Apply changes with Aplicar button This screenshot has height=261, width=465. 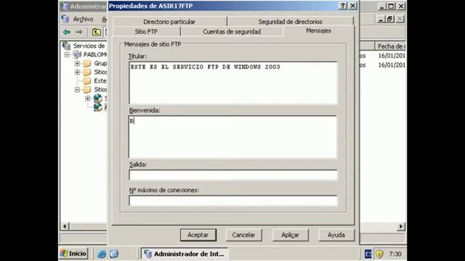coord(290,235)
